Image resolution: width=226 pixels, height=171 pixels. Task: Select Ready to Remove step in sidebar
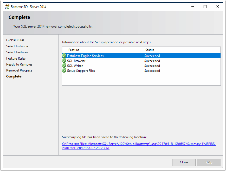19,64
